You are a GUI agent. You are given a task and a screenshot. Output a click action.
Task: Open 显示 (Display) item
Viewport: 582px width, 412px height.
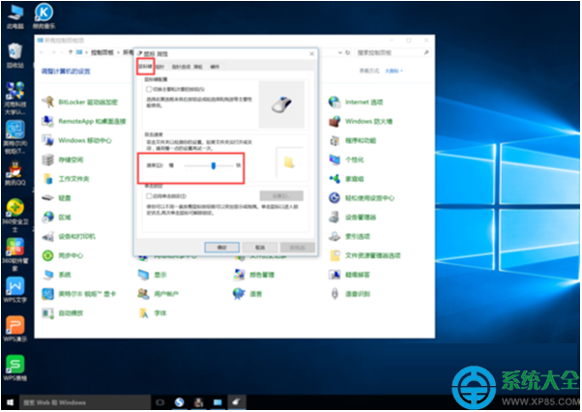152,275
